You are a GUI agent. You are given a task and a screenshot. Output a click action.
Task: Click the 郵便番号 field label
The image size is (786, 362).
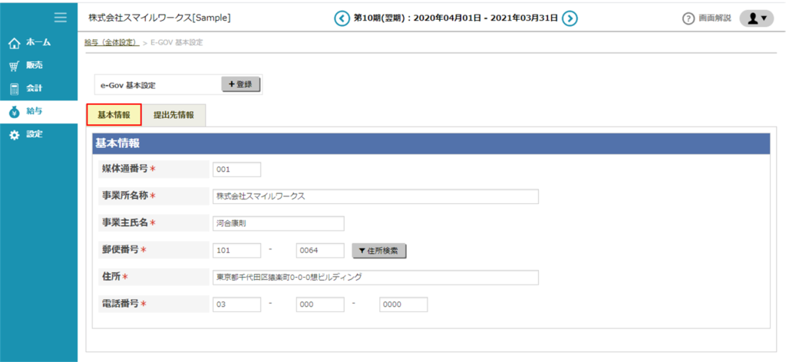pyautogui.click(x=121, y=250)
